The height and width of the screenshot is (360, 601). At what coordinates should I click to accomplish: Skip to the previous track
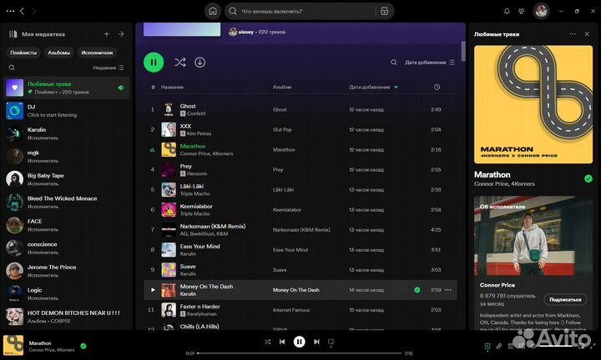click(x=282, y=342)
